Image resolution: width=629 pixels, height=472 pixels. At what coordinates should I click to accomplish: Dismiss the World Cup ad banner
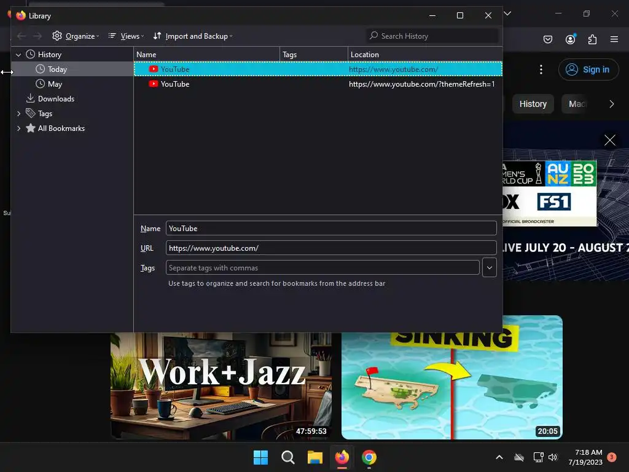point(610,140)
